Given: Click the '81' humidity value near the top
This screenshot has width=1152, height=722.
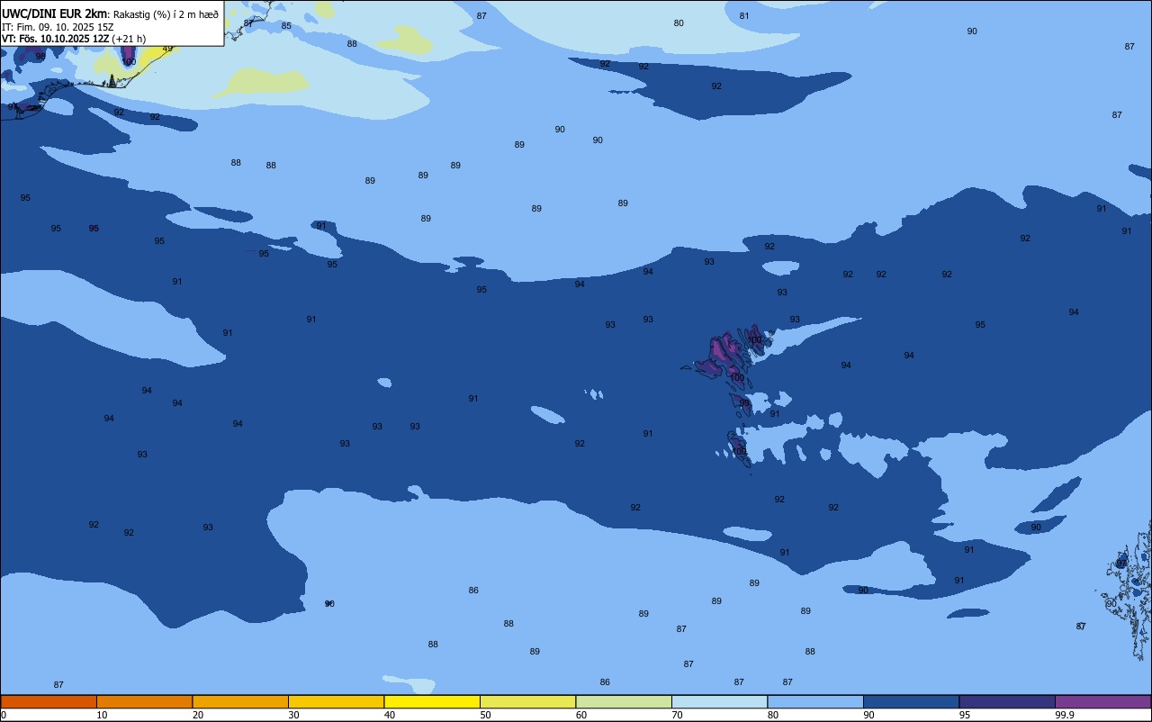Looking at the screenshot, I should [744, 16].
